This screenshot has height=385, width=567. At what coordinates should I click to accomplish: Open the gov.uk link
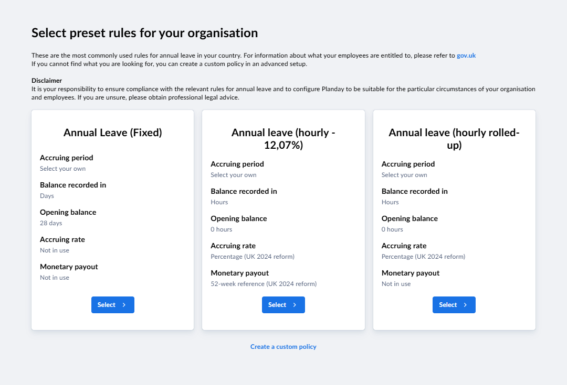point(466,56)
